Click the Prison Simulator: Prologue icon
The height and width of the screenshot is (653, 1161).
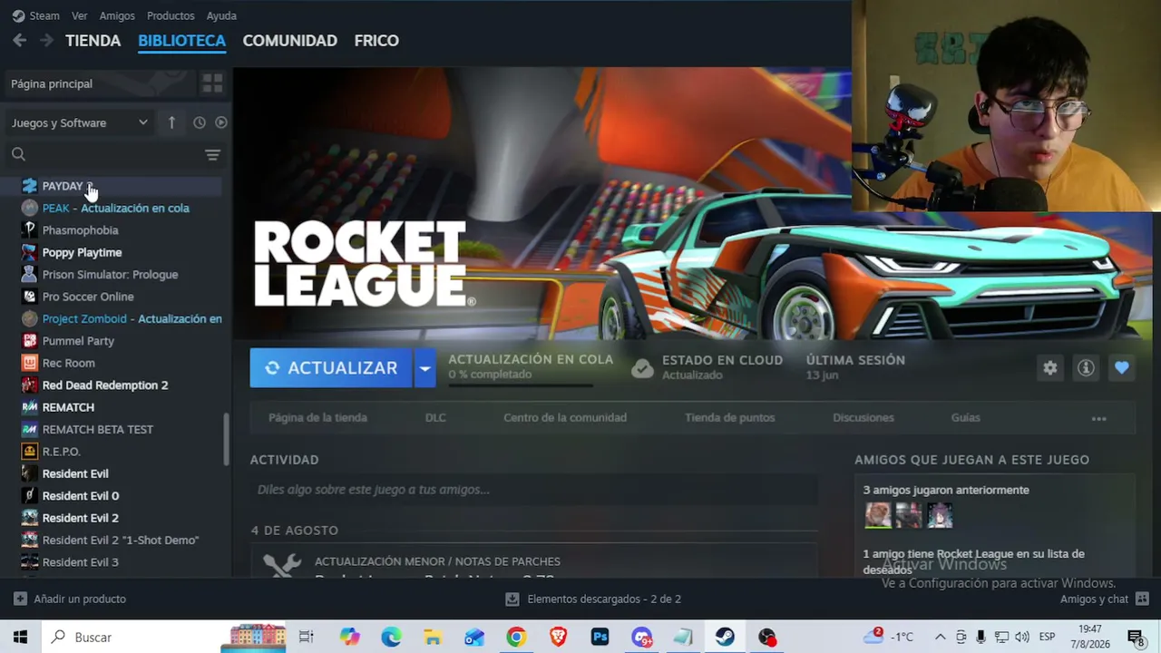[x=29, y=274]
